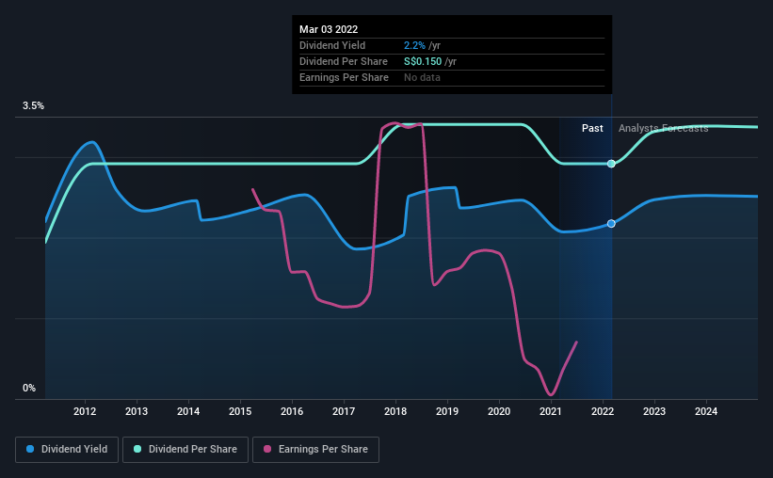Select the blue dividend yield marker at Mar 2022

611,224
